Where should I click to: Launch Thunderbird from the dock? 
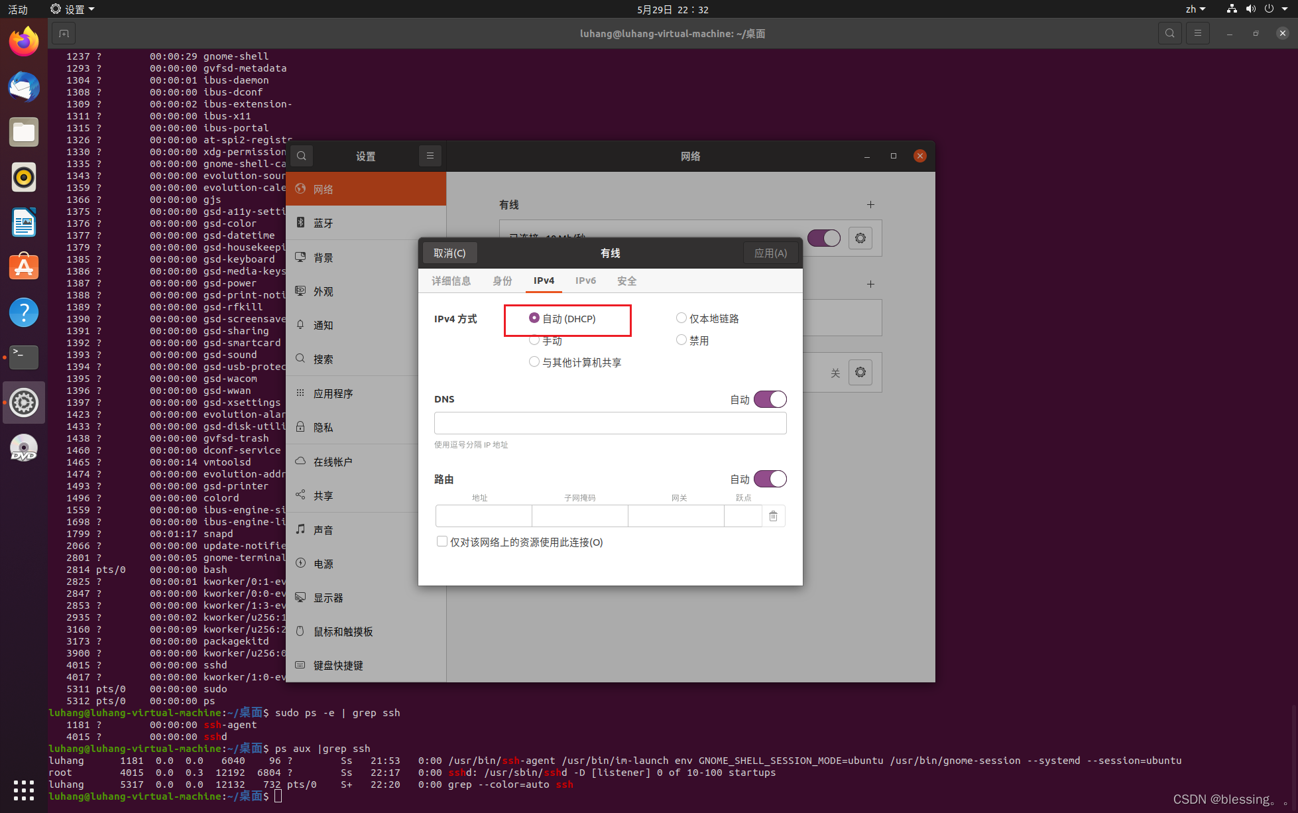click(x=23, y=87)
